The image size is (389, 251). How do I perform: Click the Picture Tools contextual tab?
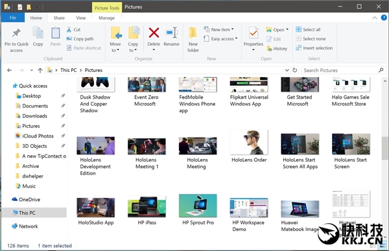(x=107, y=8)
